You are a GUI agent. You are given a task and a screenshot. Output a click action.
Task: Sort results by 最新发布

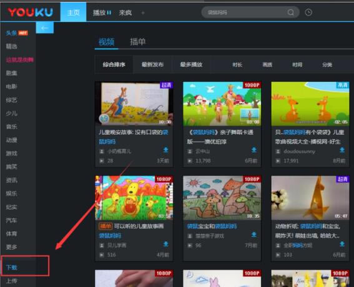(152, 64)
